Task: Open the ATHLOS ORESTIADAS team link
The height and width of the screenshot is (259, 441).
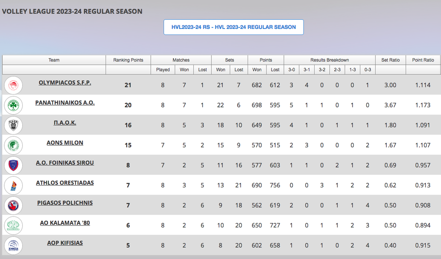Action: (65, 183)
